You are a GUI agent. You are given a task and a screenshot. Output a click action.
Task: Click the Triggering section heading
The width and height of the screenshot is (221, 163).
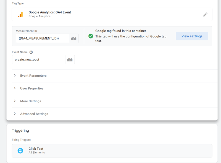coord(20,131)
